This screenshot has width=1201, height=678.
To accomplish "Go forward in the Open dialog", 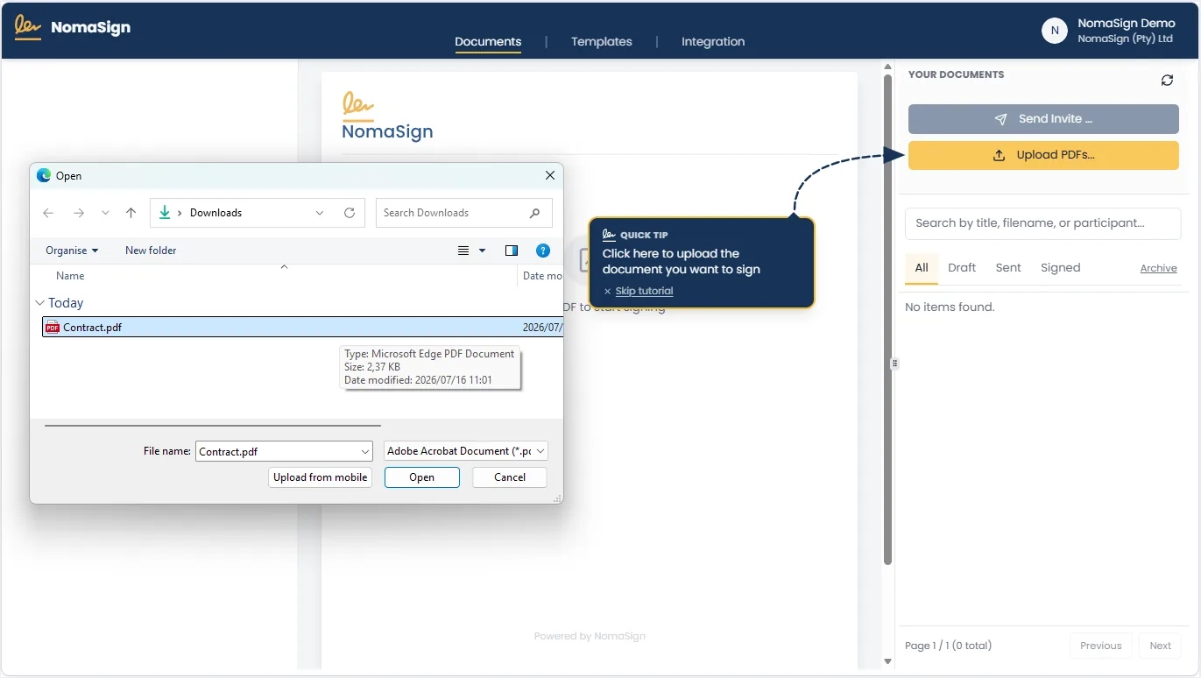I will 79,213.
